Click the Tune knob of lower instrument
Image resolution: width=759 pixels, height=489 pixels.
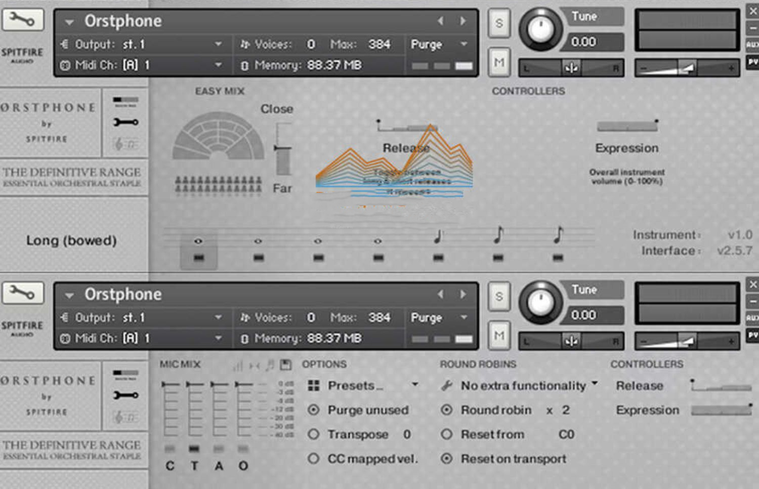(x=540, y=302)
